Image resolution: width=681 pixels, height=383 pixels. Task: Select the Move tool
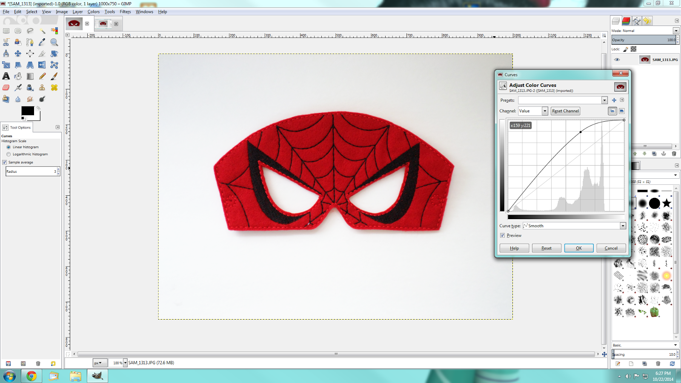tap(18, 54)
